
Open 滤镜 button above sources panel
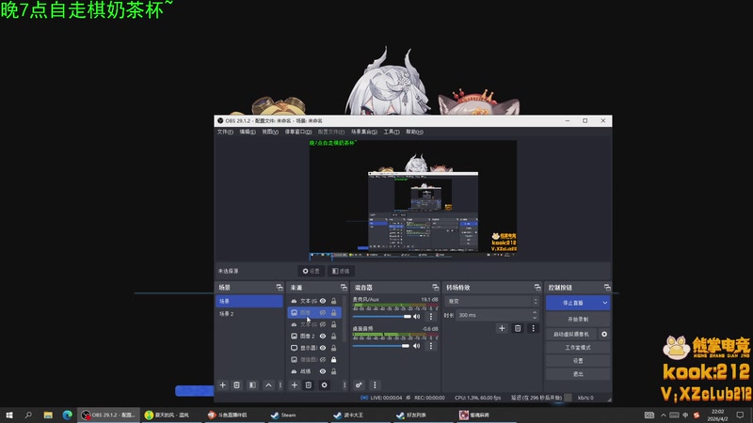[341, 271]
